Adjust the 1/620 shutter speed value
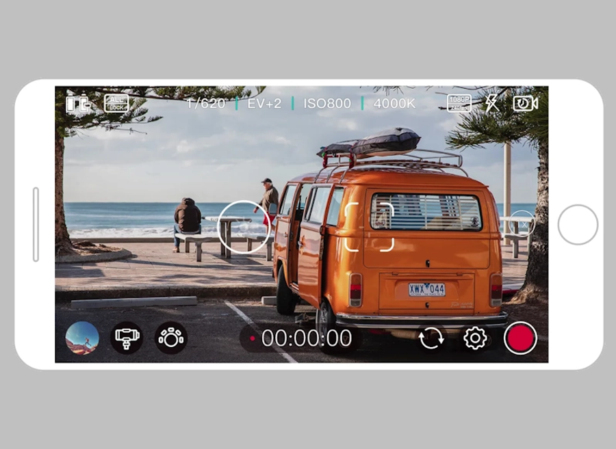Viewport: 616px width, 449px height. (x=206, y=103)
